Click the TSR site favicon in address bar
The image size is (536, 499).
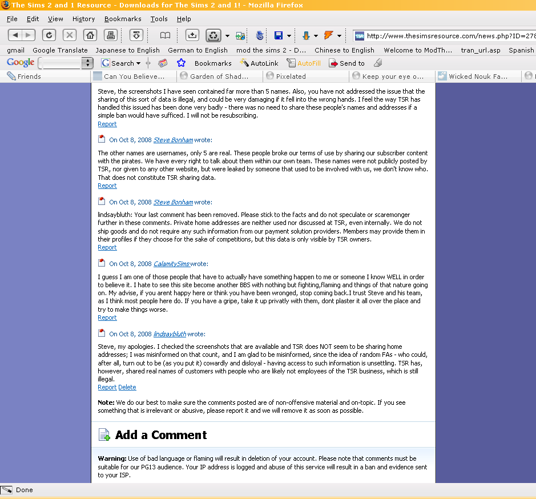(x=359, y=35)
